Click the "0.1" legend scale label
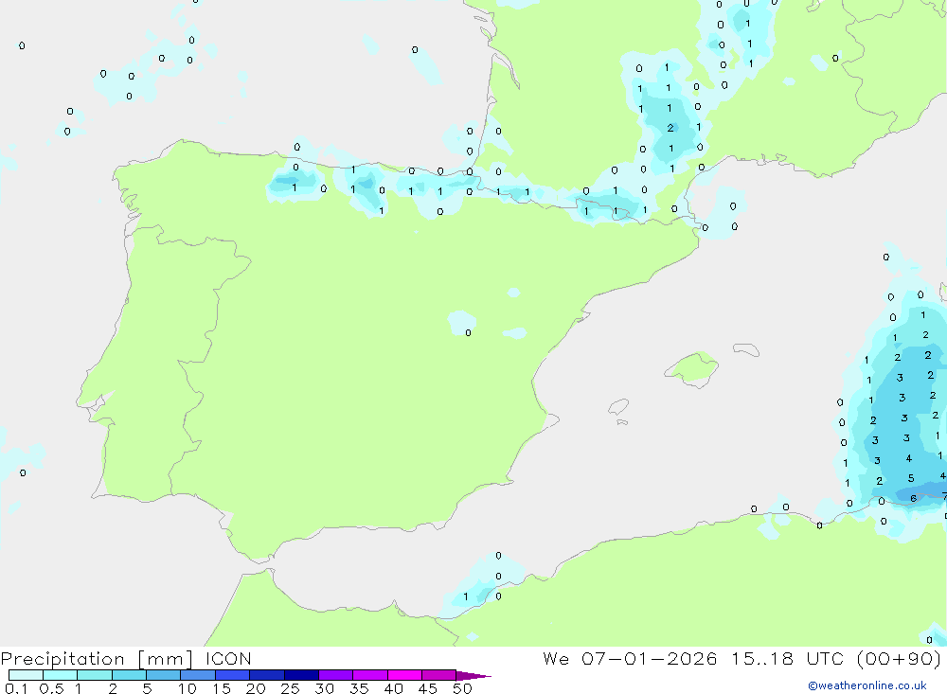Viewport: 947px width, 694px height. tap(16, 688)
